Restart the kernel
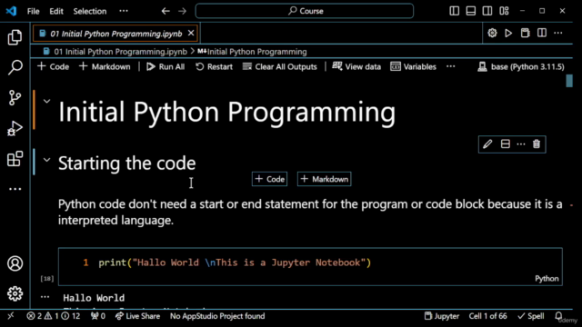This screenshot has height=327, width=582. (215, 66)
